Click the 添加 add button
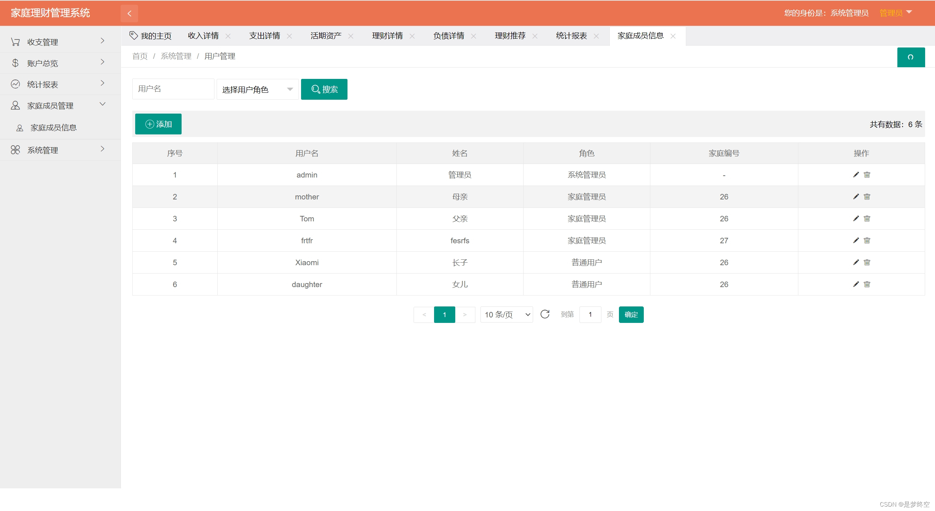Screen dimensions: 935x511 (x=158, y=124)
